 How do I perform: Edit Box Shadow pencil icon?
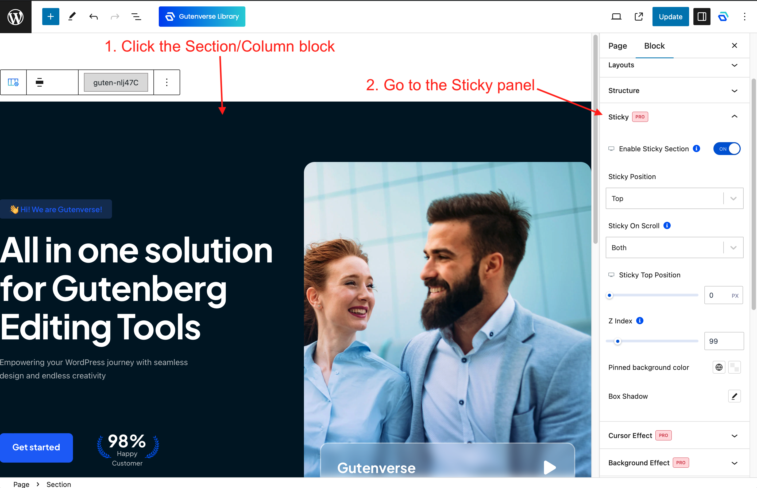coord(735,396)
